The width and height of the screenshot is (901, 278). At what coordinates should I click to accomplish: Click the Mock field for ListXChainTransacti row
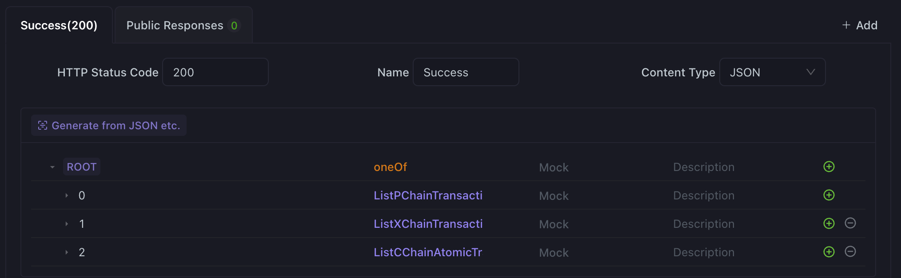pos(554,224)
